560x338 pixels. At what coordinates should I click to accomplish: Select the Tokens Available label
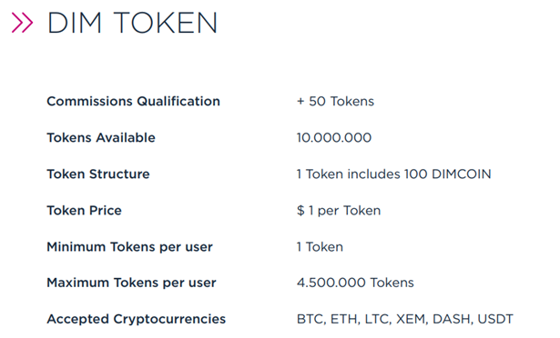pyautogui.click(x=101, y=137)
